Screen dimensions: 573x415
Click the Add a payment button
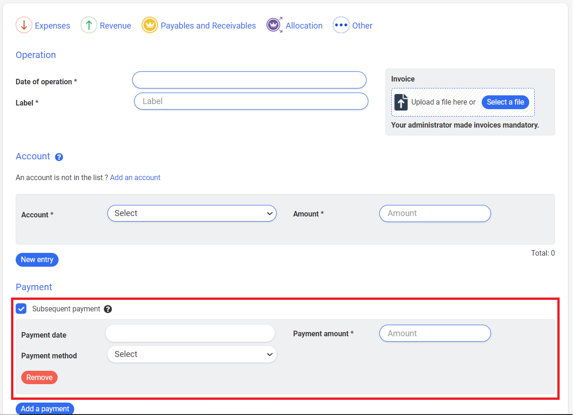pos(45,409)
